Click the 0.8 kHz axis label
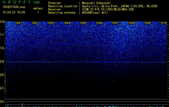Viewport: 169px width, 107px height. (x=2, y=75)
